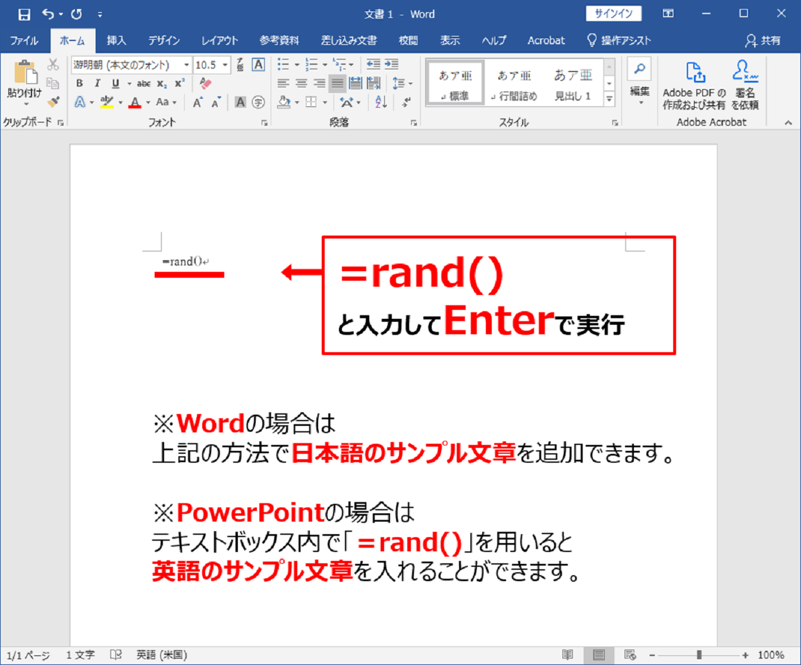Save the document using the floppy disk icon
The height and width of the screenshot is (665, 801).
tap(24, 14)
